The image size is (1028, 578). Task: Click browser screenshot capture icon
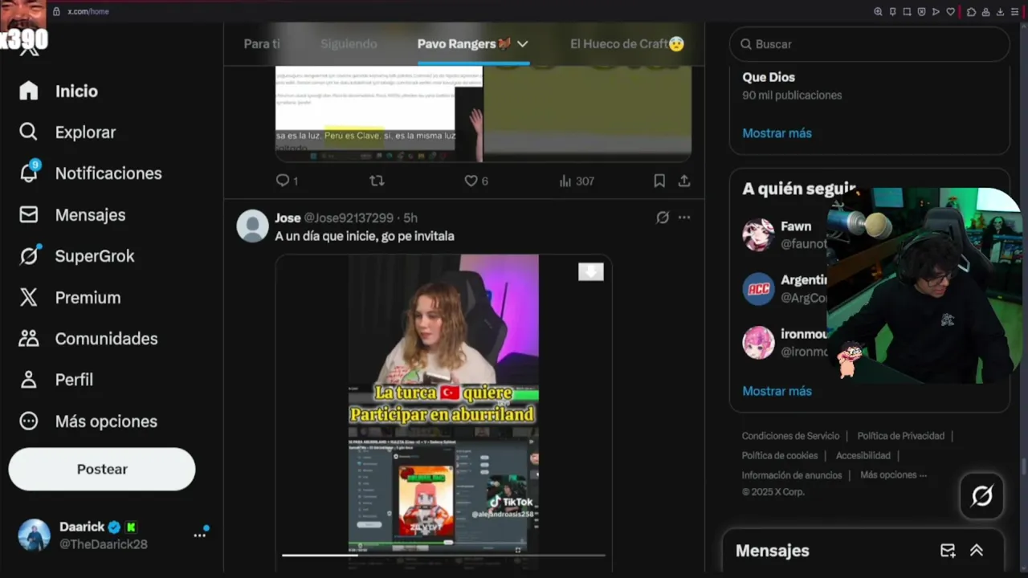[907, 11]
